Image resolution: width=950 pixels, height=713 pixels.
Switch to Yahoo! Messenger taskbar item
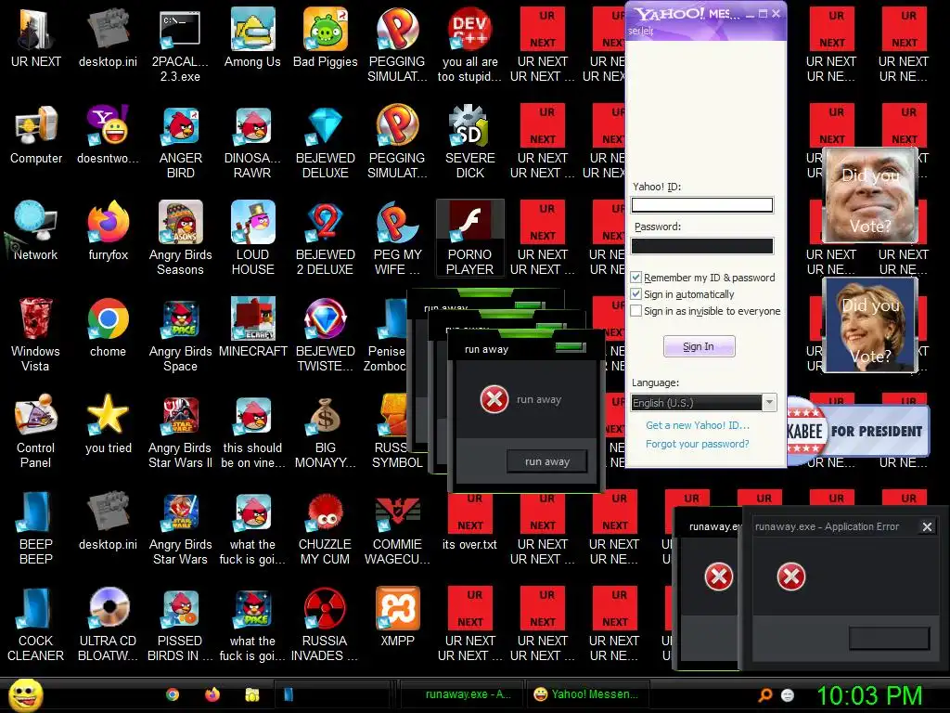pos(586,694)
